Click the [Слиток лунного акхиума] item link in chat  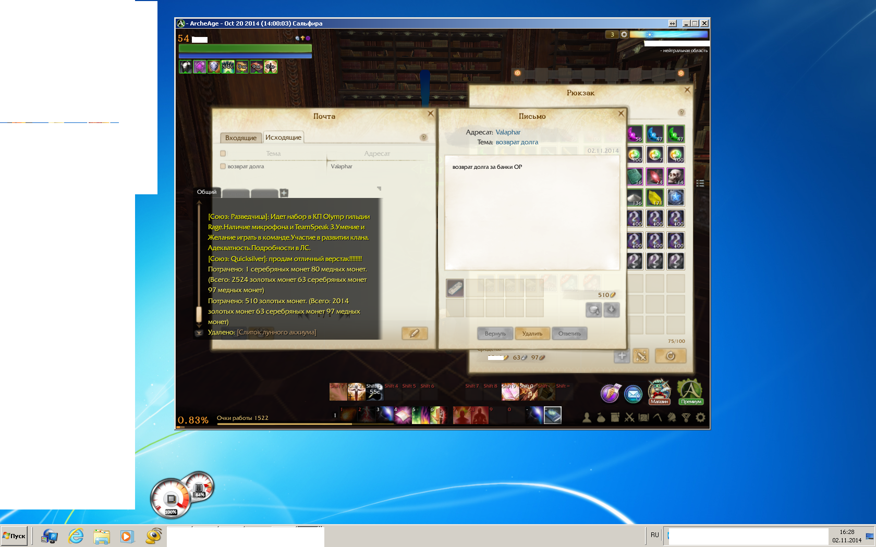[x=276, y=332]
